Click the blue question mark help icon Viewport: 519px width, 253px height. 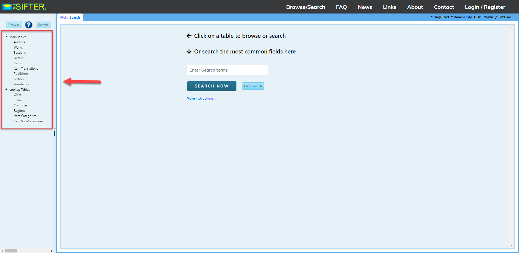(29, 25)
